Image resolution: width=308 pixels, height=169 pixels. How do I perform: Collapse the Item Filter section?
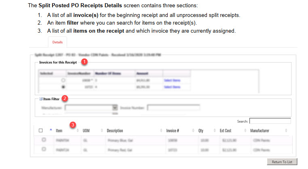(41, 98)
